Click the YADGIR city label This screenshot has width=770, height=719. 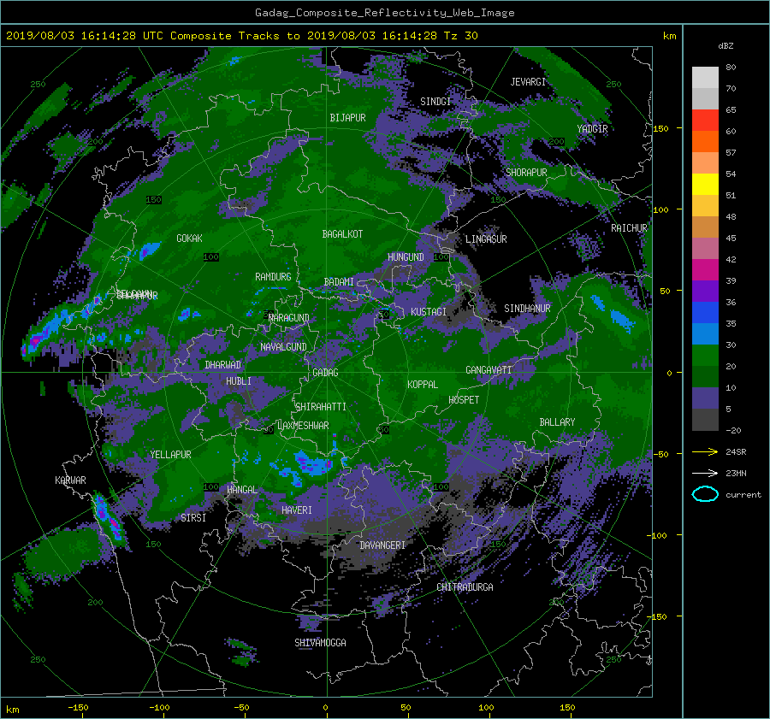(592, 128)
